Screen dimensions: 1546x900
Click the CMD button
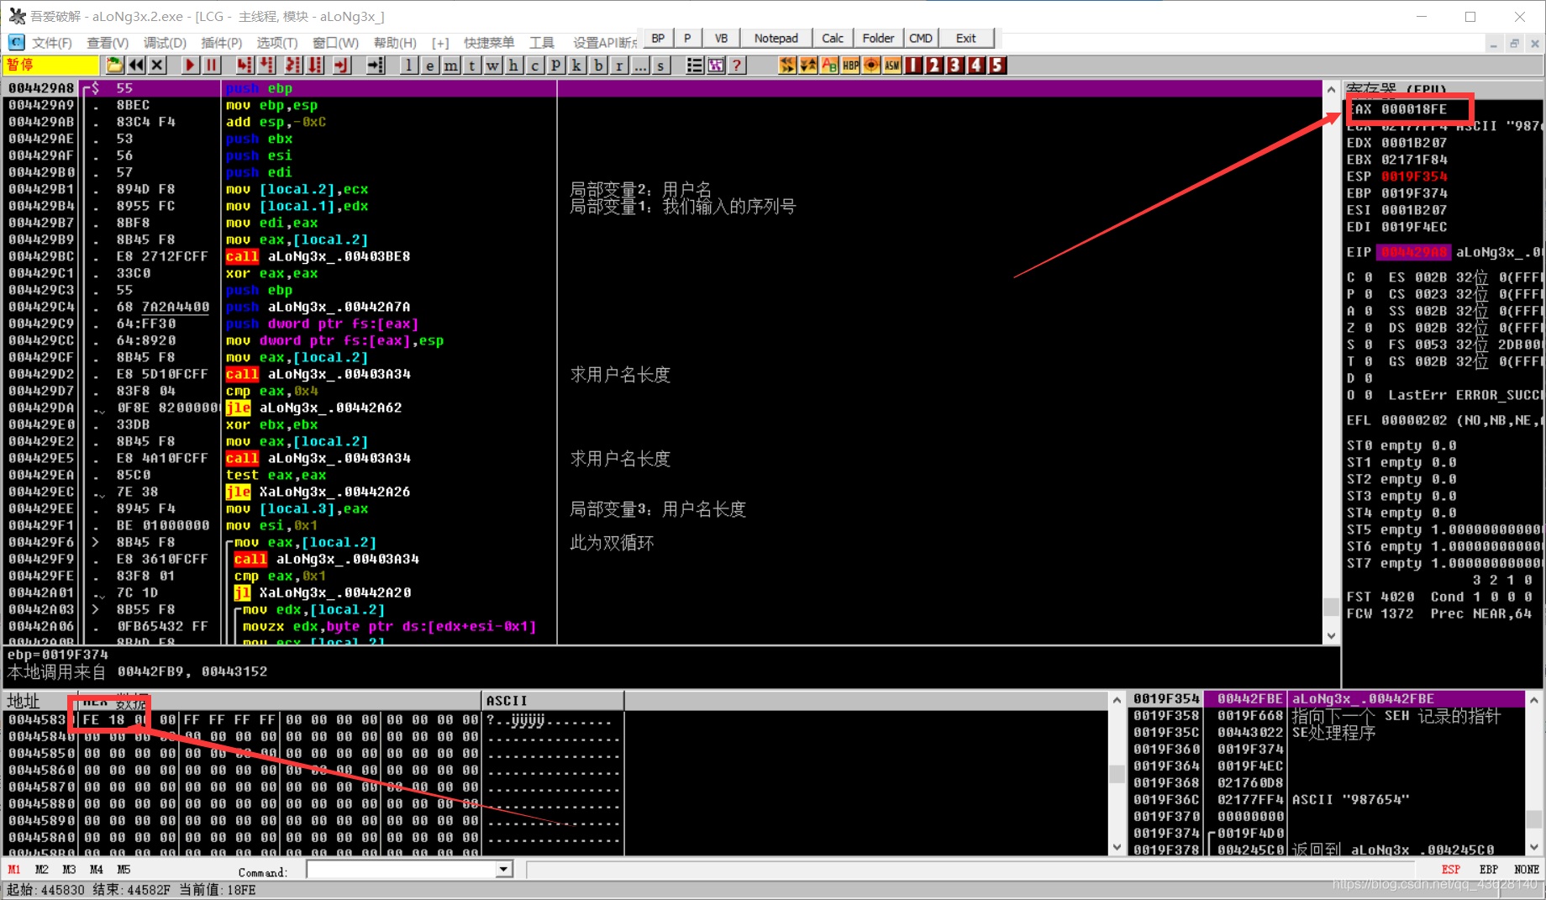pyautogui.click(x=921, y=39)
